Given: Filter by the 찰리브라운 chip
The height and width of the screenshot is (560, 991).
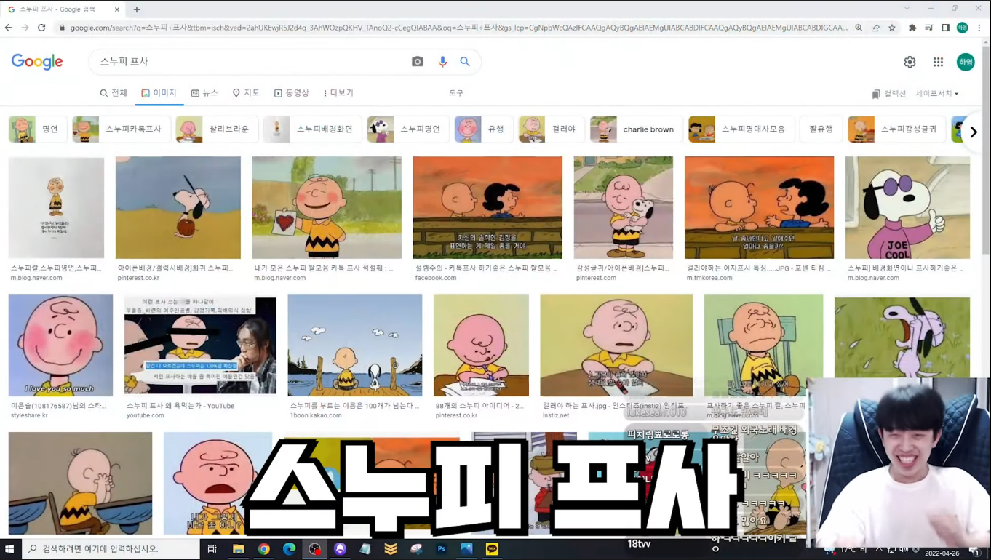Looking at the screenshot, I should point(217,129).
